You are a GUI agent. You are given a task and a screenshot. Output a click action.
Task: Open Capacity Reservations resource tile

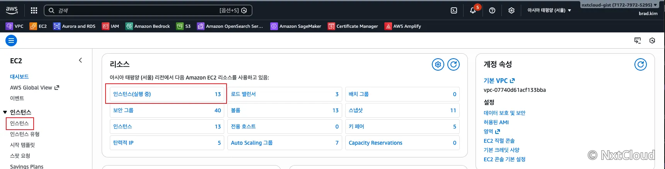(402, 143)
